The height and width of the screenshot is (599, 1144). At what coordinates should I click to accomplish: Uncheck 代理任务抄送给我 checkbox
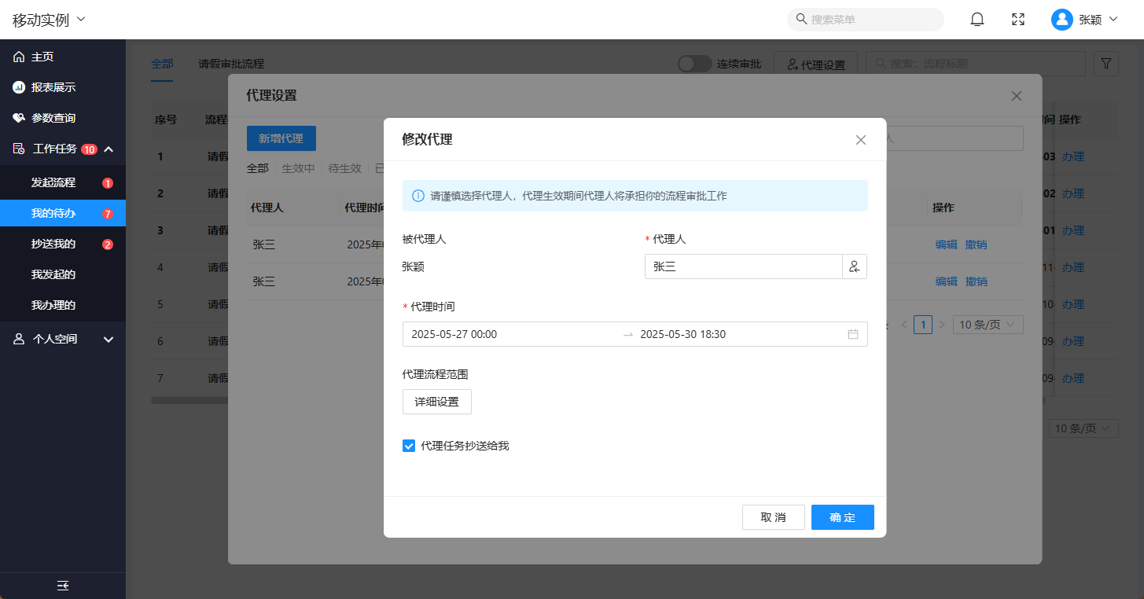pos(409,446)
